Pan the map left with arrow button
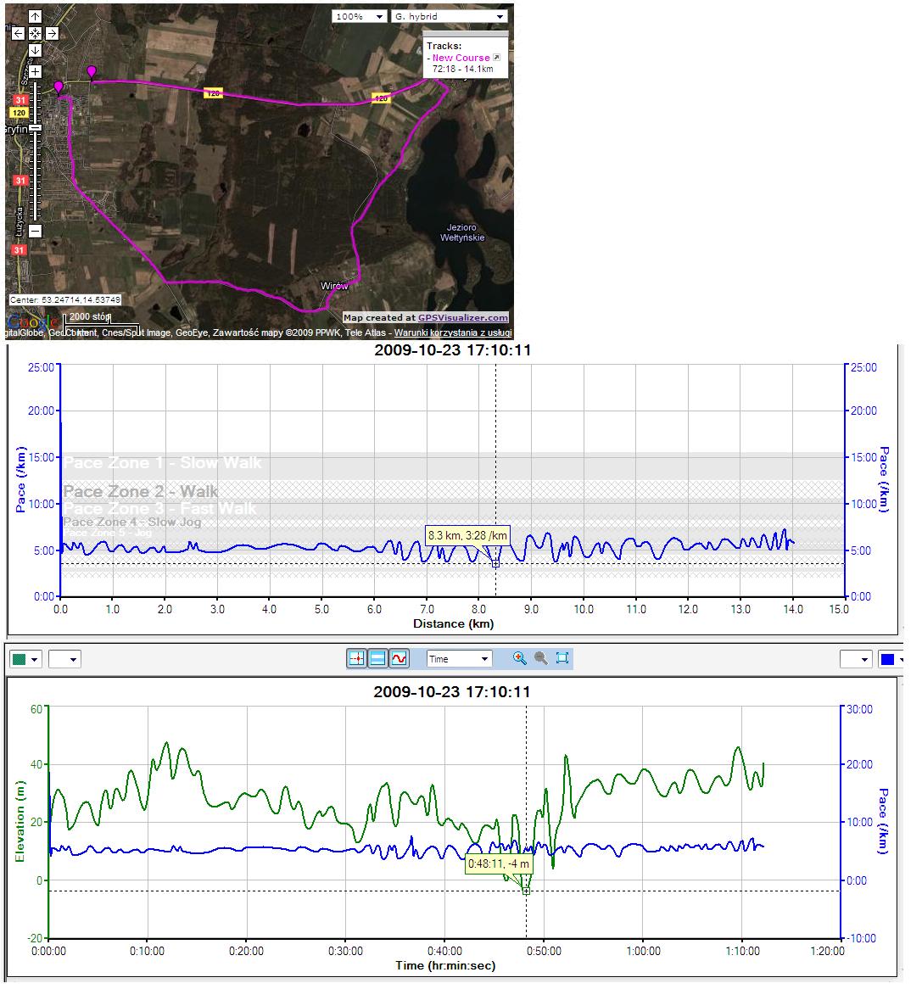Screen dimensions: 922x989 (x=19, y=34)
